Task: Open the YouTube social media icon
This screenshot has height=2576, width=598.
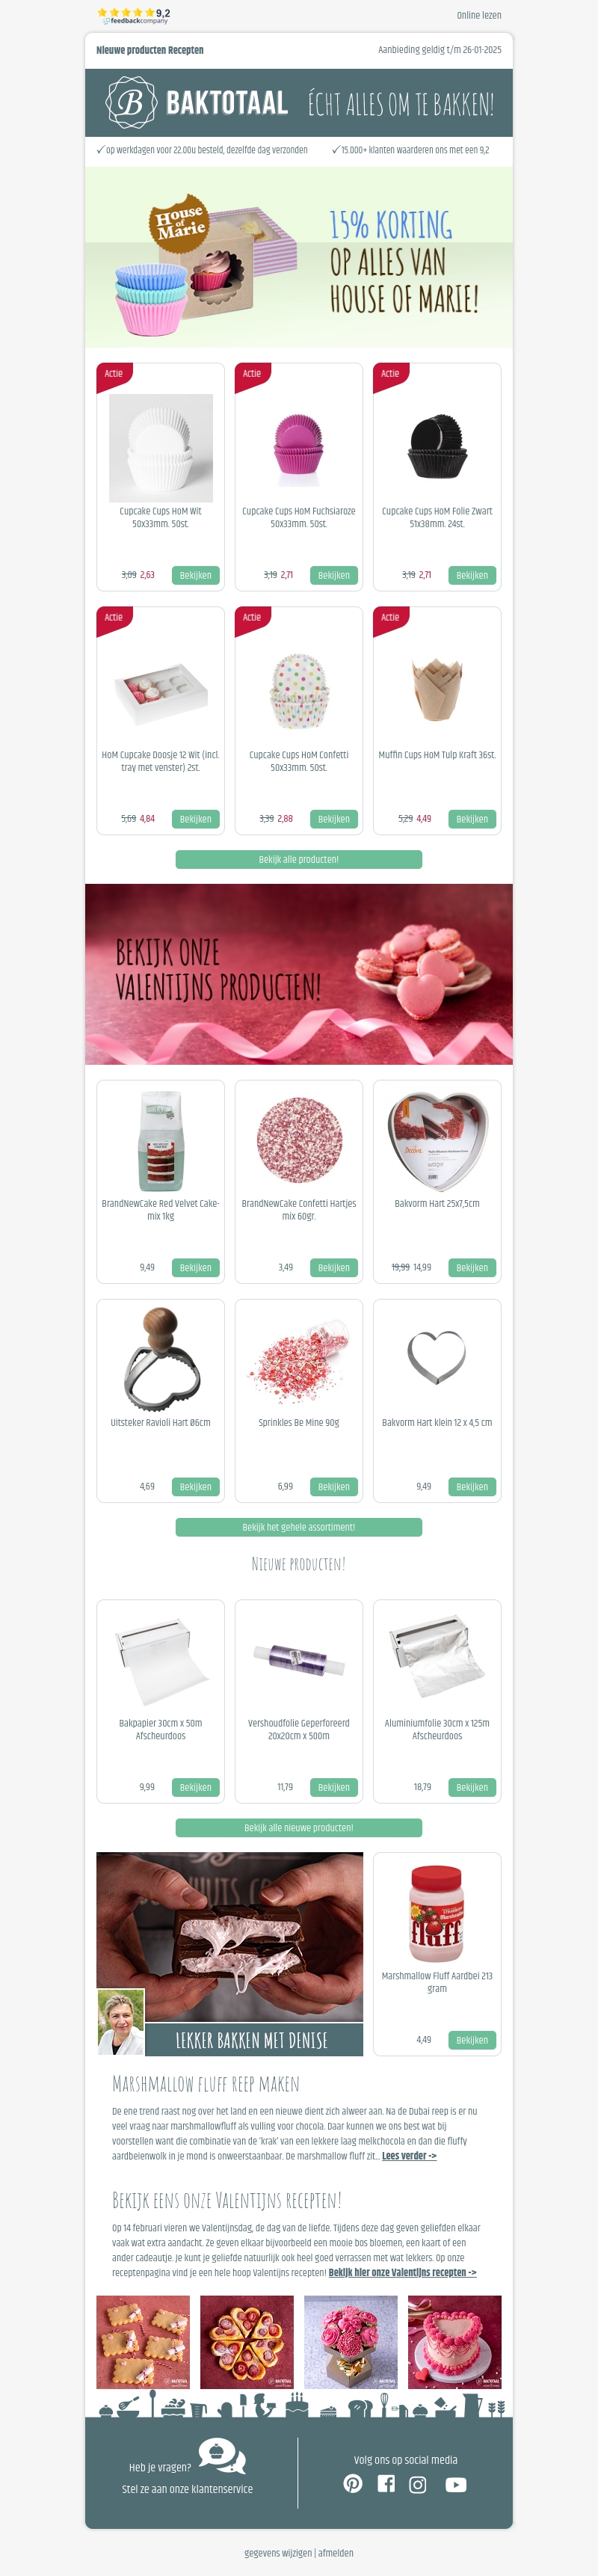Action: tap(456, 2484)
